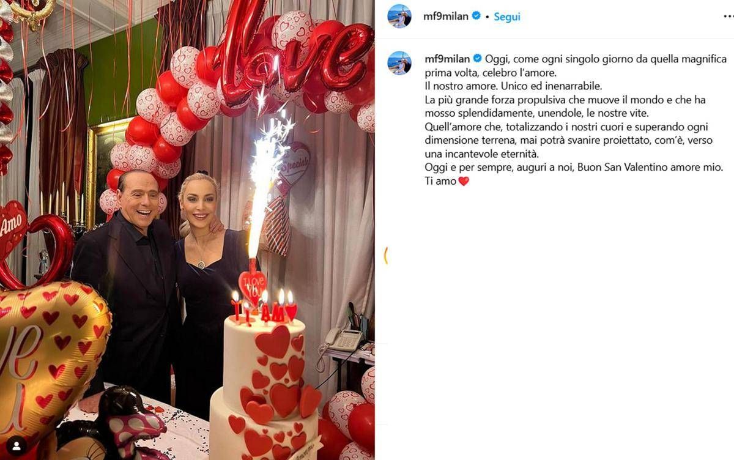Click the Buon San Valentino caption line
The width and height of the screenshot is (734, 460).
574,167
